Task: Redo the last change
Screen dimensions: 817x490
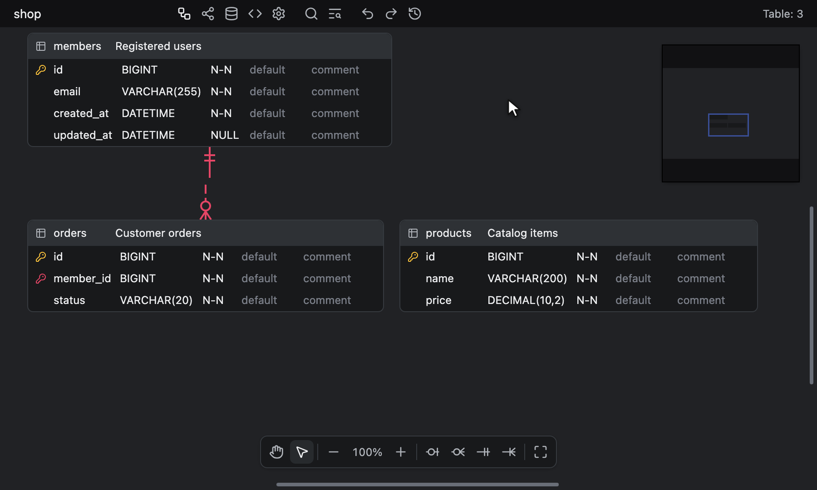Action: pos(391,14)
